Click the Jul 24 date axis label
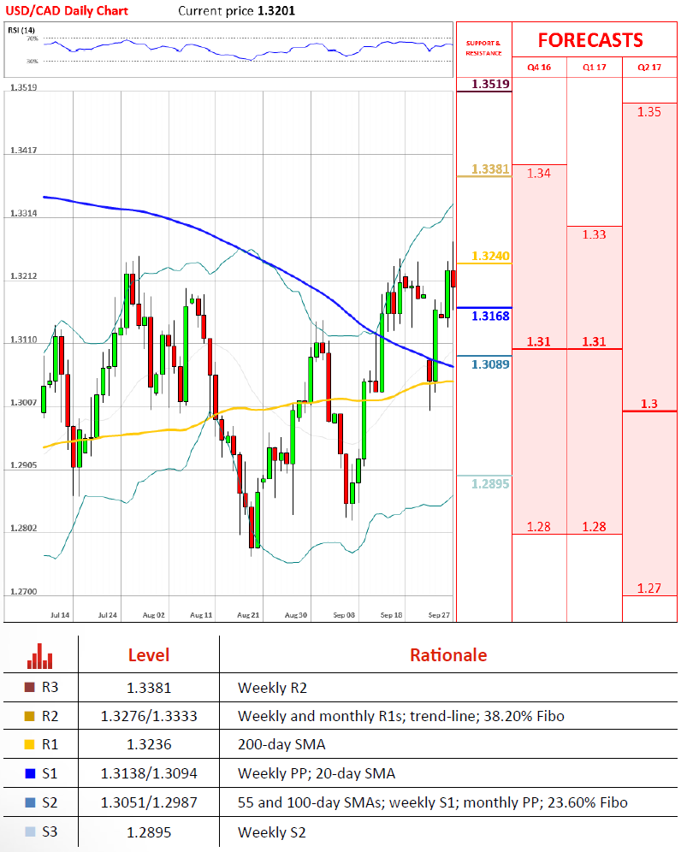Screen dimensions: 687x852 tap(108, 615)
